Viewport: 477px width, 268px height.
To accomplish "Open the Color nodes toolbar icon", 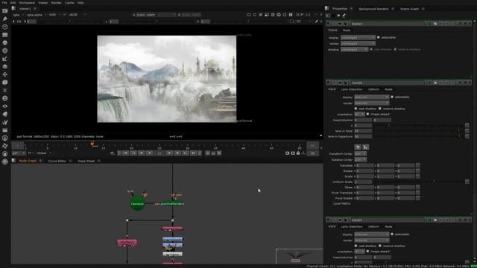I will tap(5, 42).
